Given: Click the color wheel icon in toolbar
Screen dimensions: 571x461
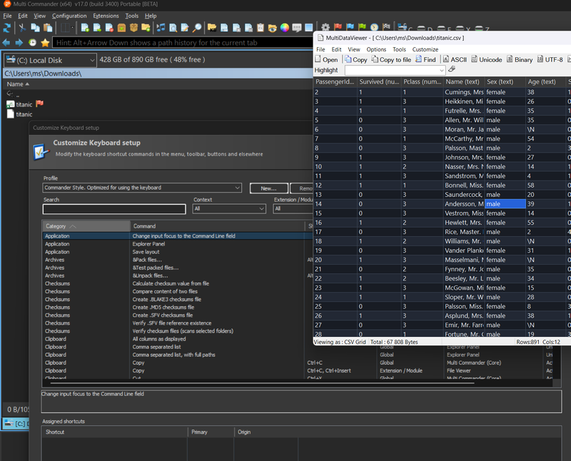Looking at the screenshot, I should 285,28.
